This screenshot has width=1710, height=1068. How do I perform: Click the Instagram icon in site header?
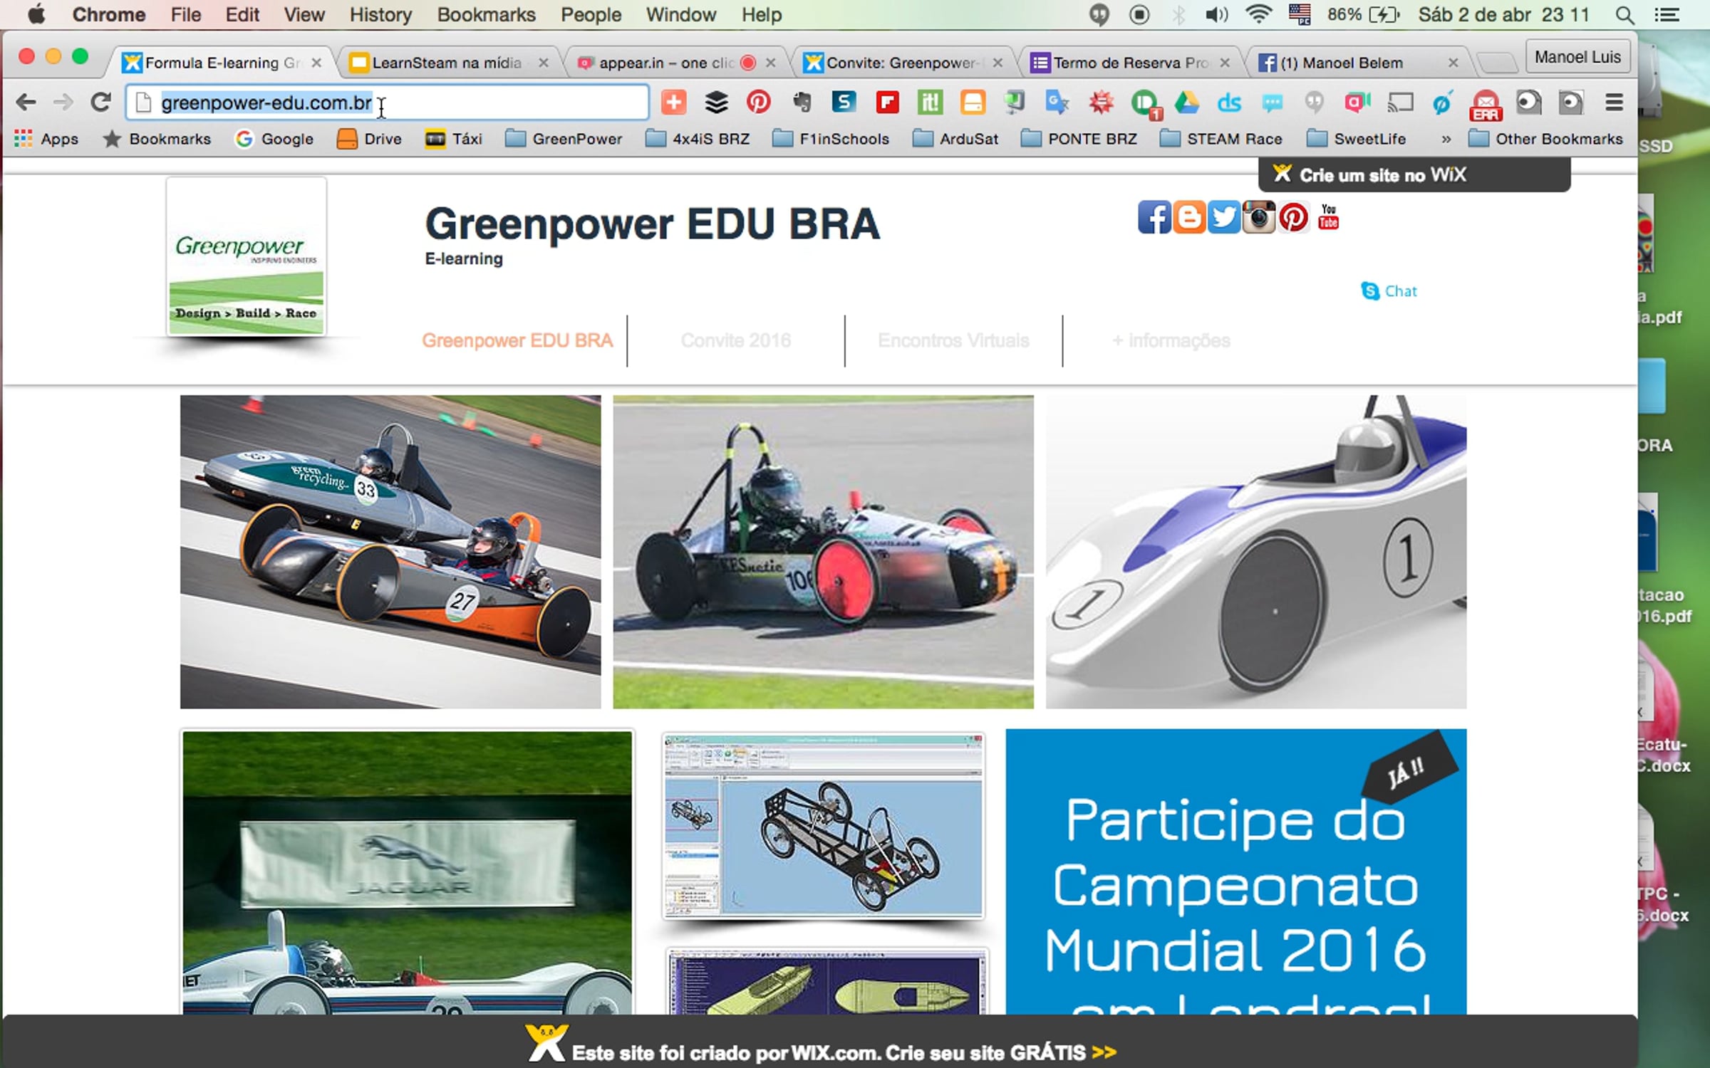click(x=1258, y=217)
